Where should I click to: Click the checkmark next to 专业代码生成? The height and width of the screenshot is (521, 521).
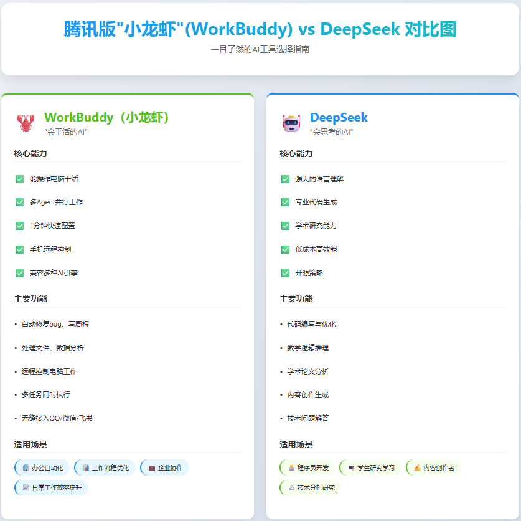pyautogui.click(x=285, y=203)
